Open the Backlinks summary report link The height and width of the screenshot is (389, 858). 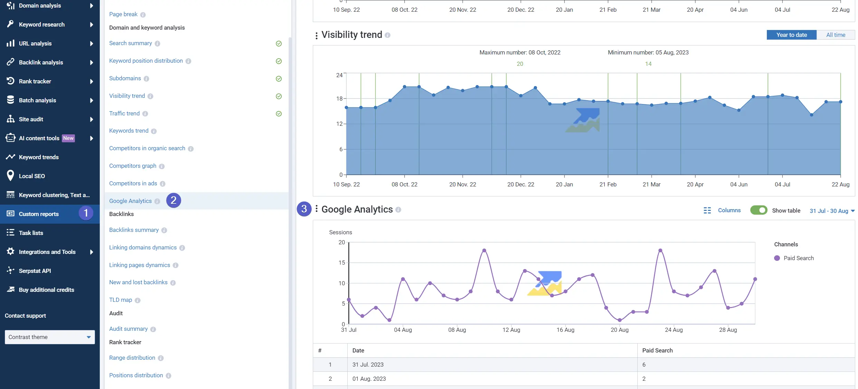134,230
